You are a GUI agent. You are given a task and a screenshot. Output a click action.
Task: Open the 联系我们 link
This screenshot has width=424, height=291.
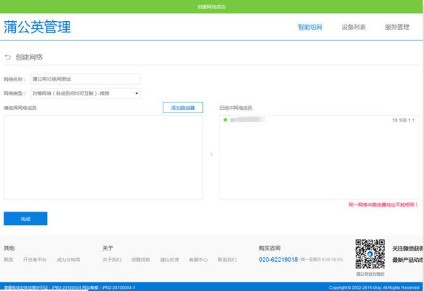pyautogui.click(x=227, y=260)
